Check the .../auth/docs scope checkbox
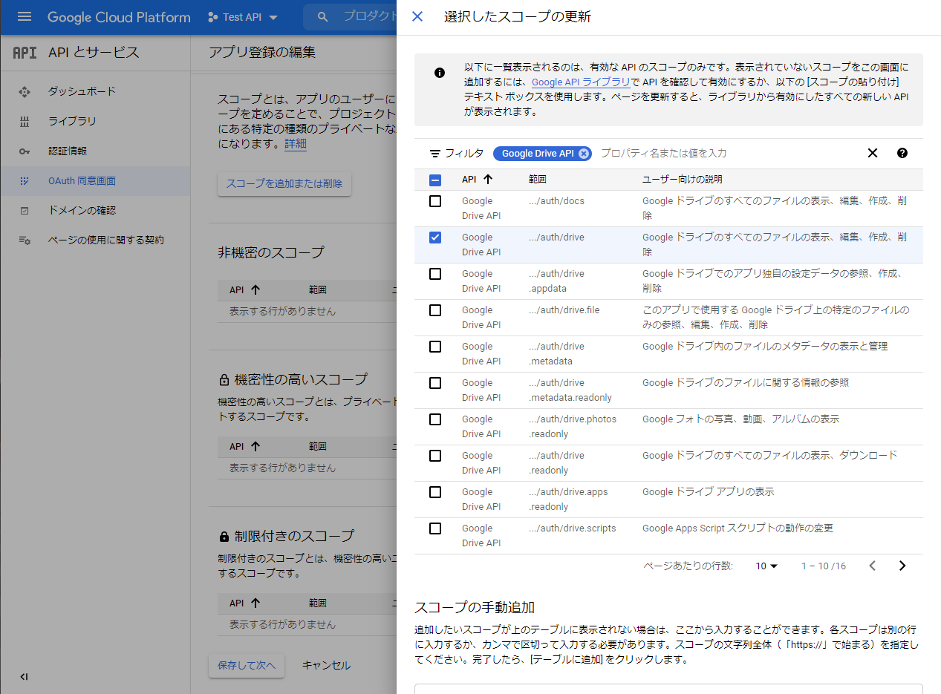The width and height of the screenshot is (941, 694). click(x=435, y=201)
